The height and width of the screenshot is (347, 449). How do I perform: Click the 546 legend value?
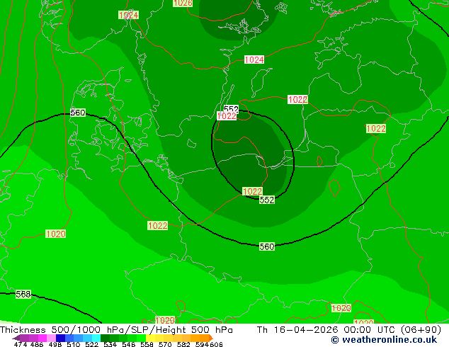tap(129, 344)
